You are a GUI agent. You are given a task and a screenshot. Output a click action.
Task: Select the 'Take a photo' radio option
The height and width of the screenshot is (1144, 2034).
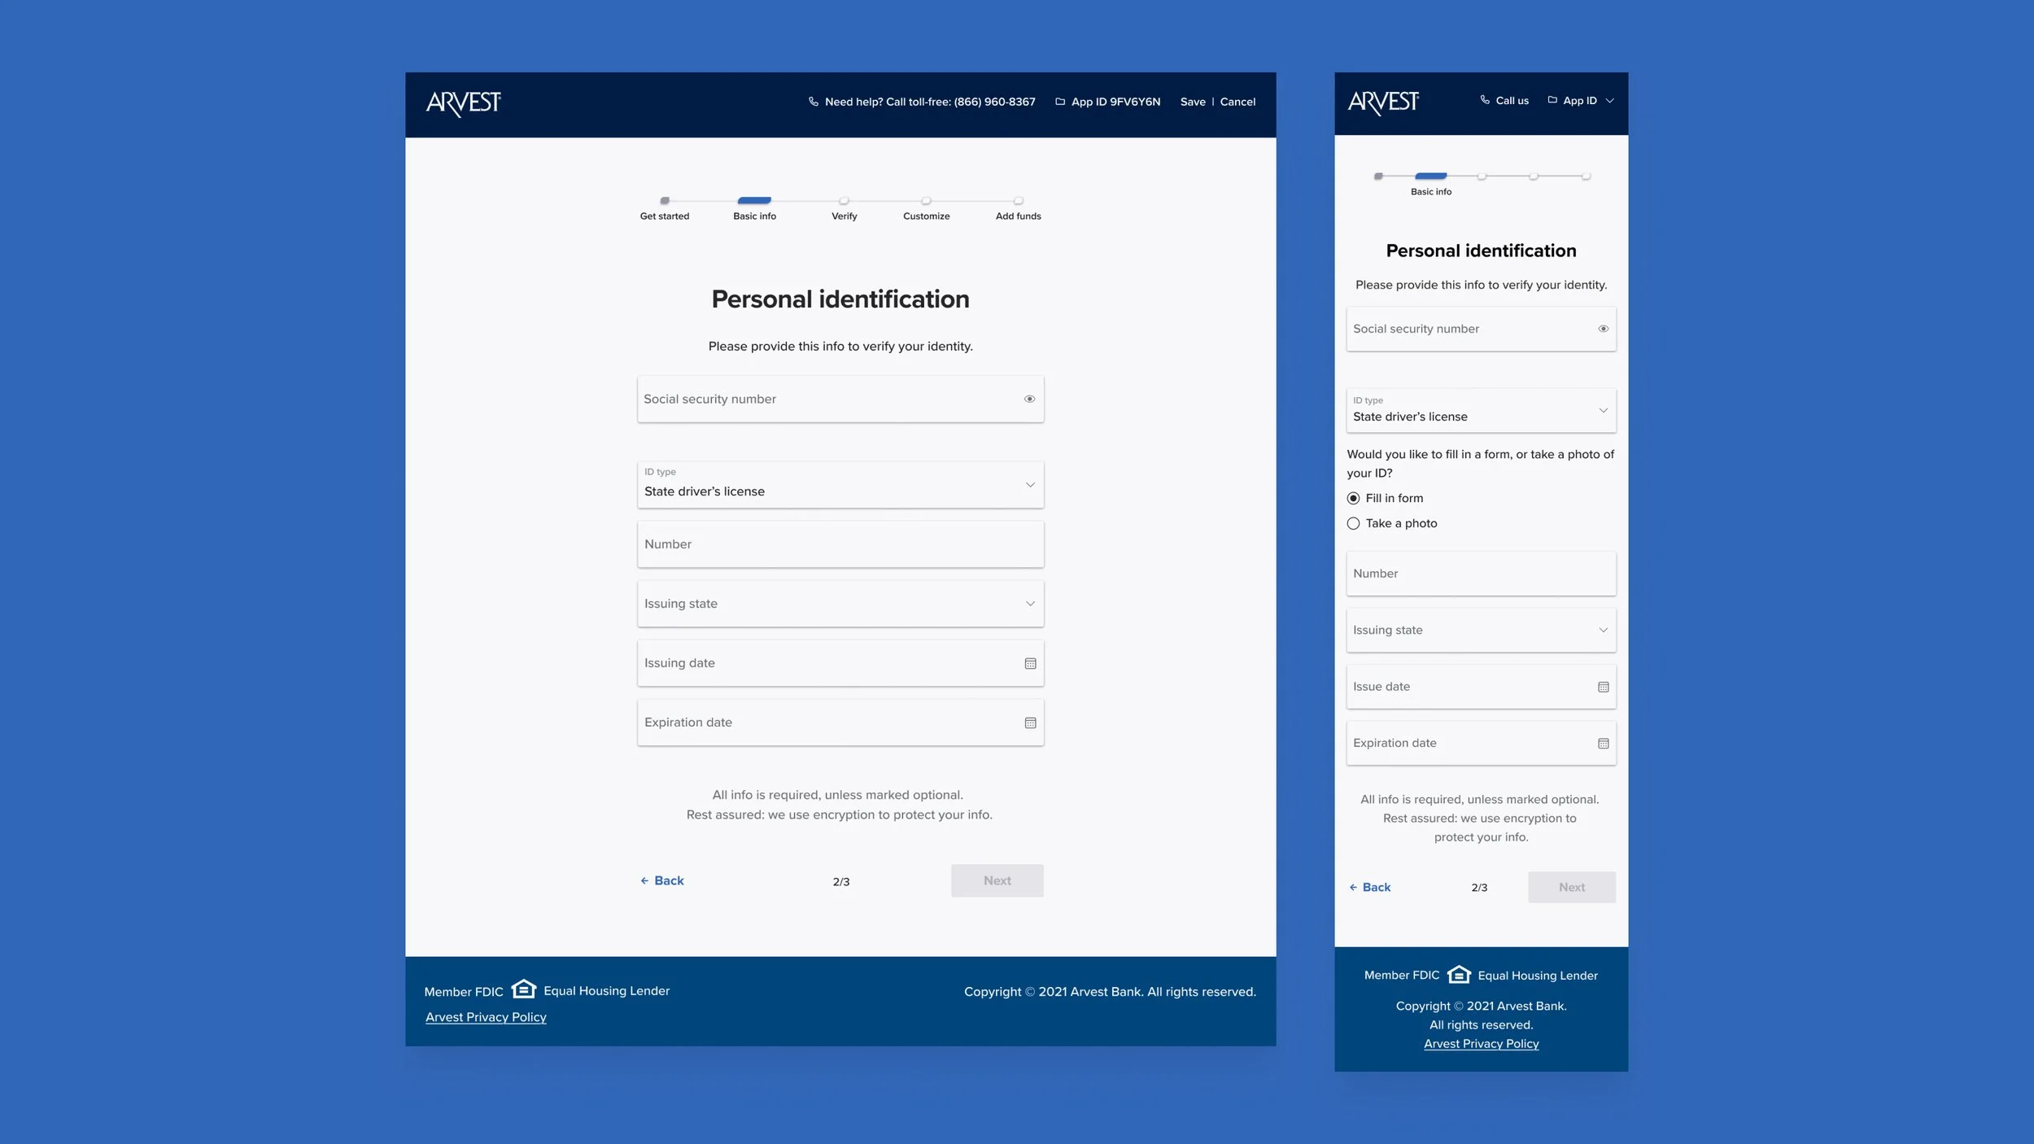point(1353,523)
